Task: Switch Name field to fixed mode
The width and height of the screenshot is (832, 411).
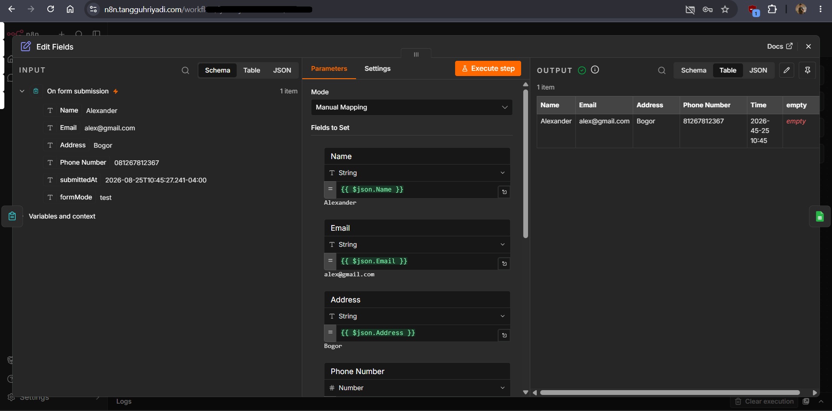Action: (x=330, y=189)
